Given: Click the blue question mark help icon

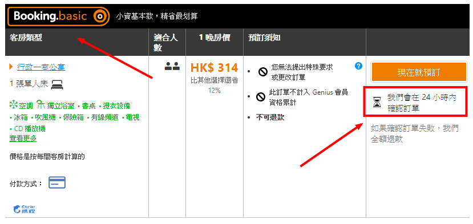Looking at the screenshot, I should click(x=359, y=66).
